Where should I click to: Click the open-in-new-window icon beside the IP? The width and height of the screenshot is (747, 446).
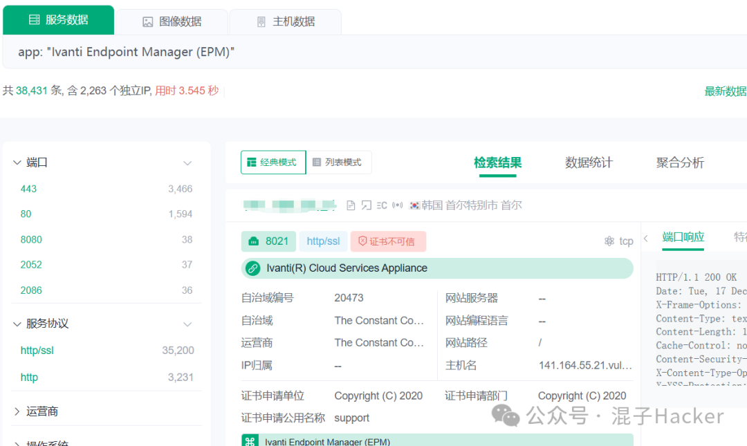pos(366,205)
